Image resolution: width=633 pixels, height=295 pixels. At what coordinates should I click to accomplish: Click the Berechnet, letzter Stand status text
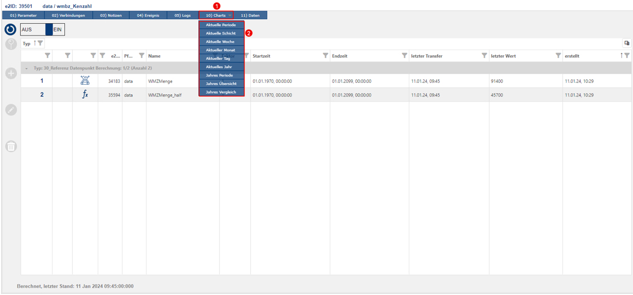tap(75, 286)
